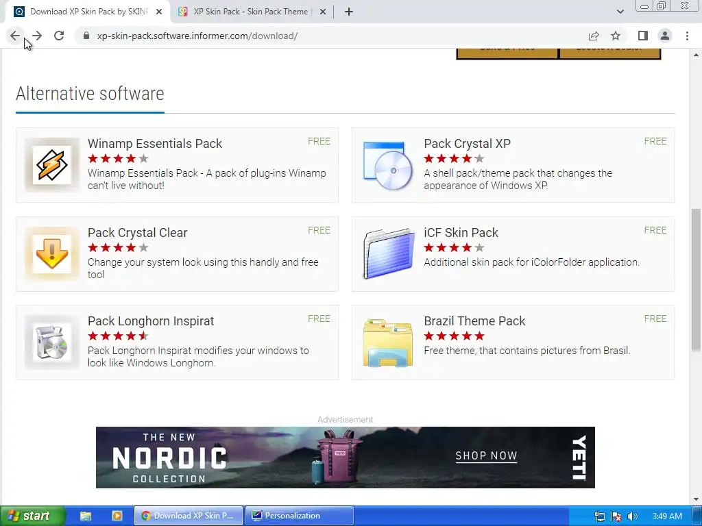Viewport: 702px width, 526px height.
Task: Click the address bar URL
Action: 197,36
